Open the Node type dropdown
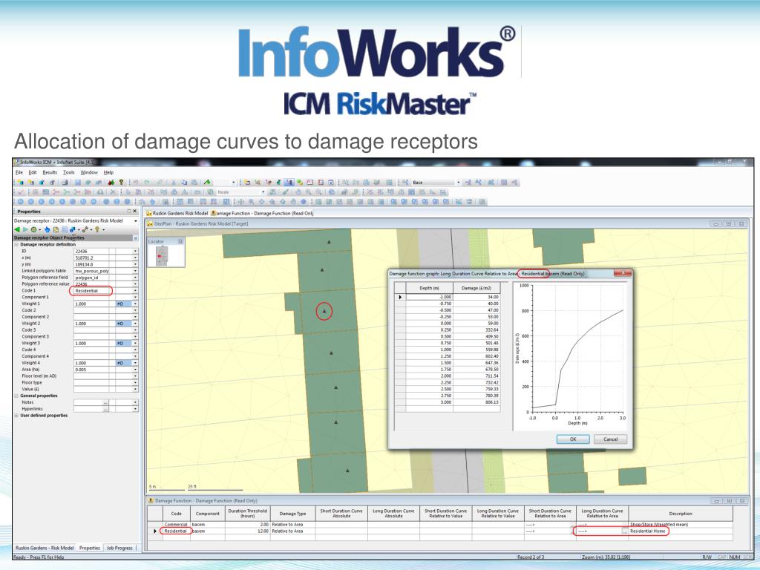The image size is (760, 570). [263, 192]
